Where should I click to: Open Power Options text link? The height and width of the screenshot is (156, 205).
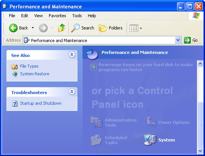coord(174,122)
